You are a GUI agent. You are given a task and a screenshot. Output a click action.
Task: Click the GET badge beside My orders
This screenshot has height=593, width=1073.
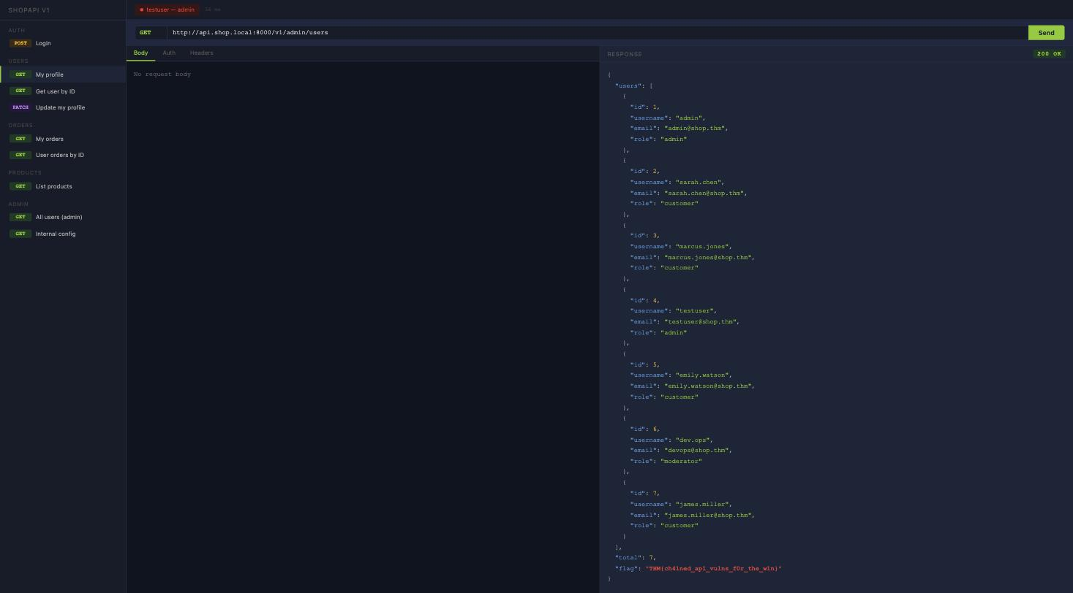click(x=20, y=139)
